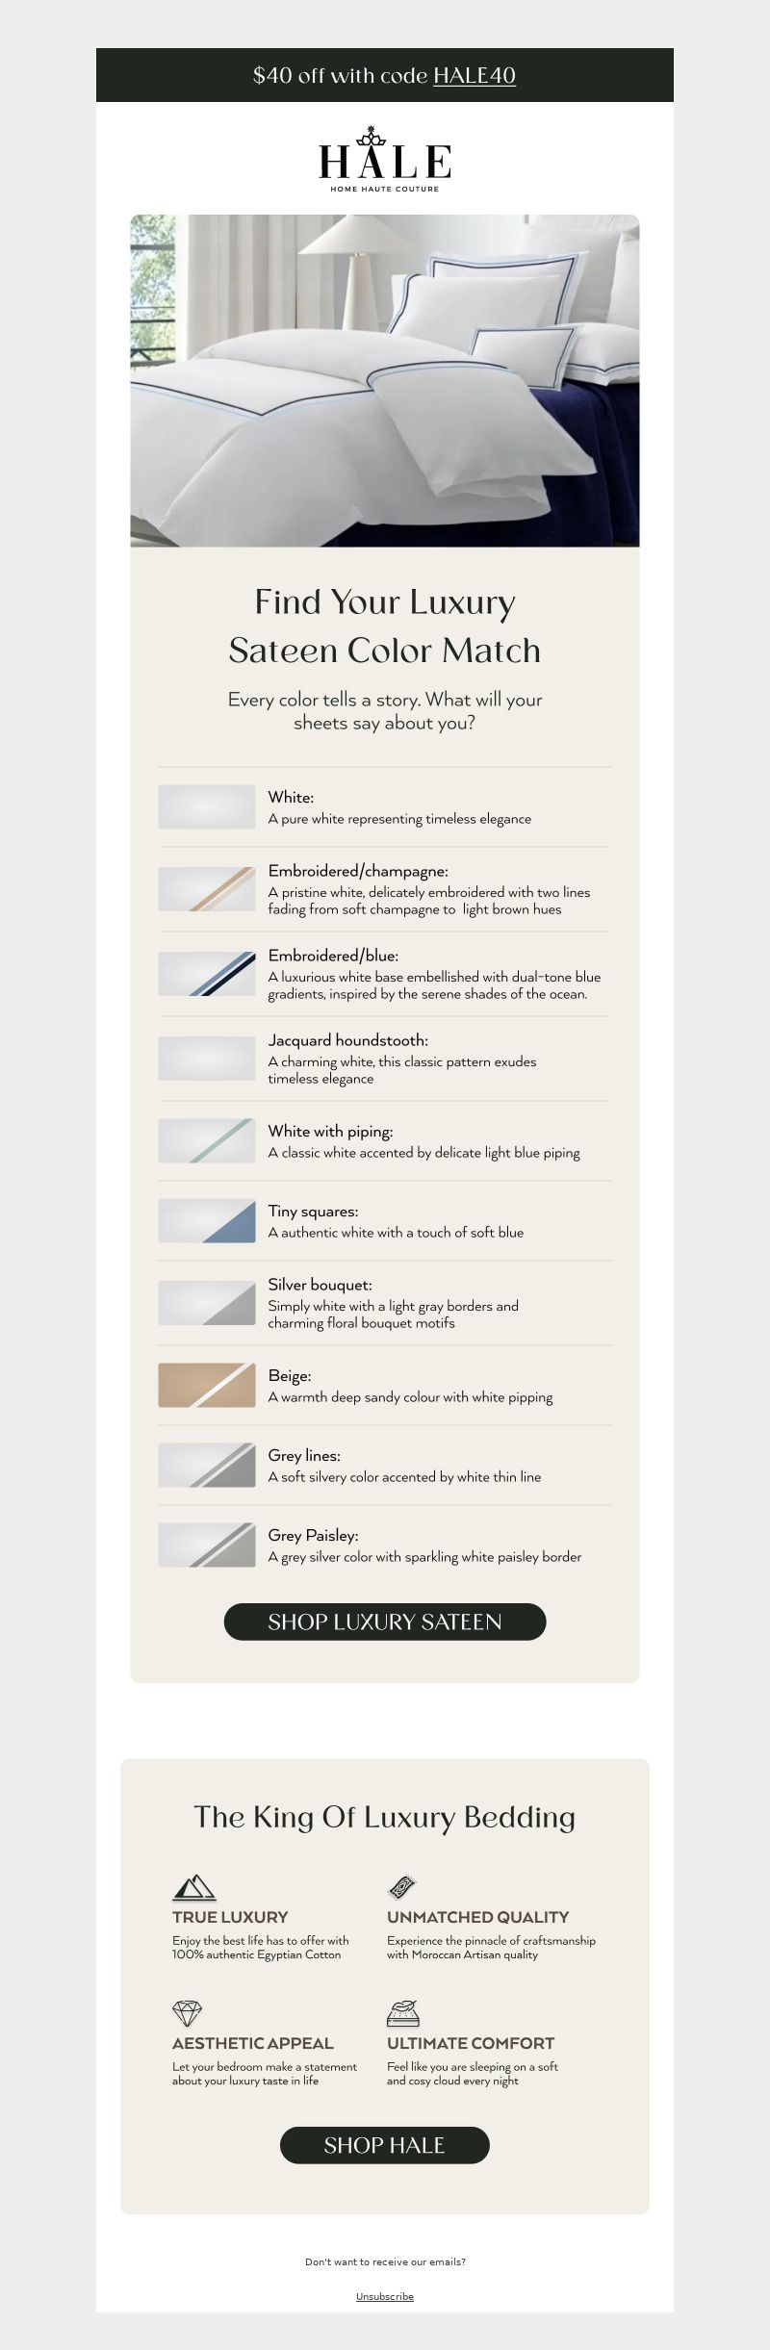This screenshot has height=2350, width=770.
Task: Choose the Tiny squares blue swatch
Action: [207, 1220]
